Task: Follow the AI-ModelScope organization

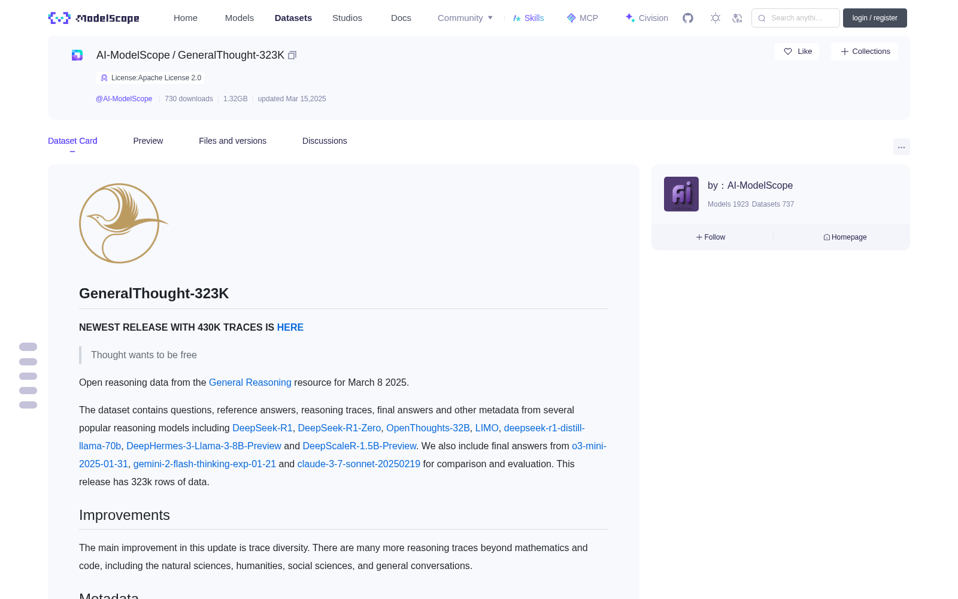Action: [711, 237]
